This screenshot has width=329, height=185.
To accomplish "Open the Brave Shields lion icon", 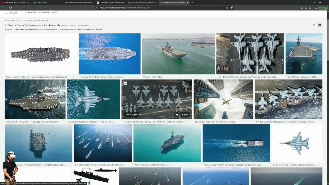I will pyautogui.click(x=231, y=8).
